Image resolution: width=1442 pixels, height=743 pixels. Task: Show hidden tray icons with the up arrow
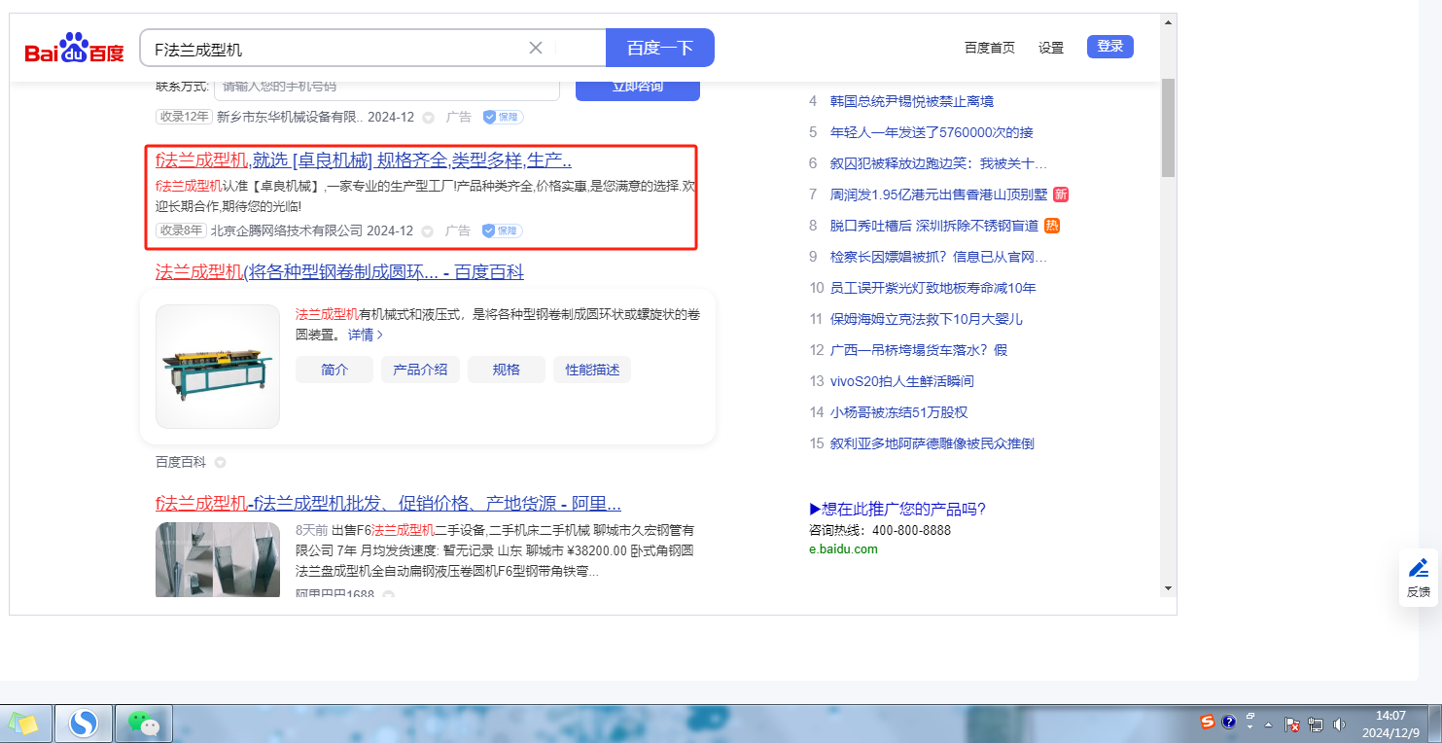click(1268, 725)
